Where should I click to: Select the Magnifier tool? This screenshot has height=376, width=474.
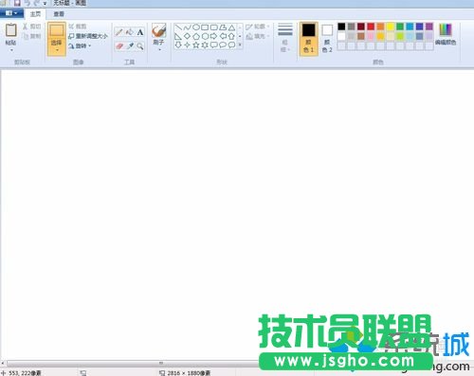click(x=140, y=46)
